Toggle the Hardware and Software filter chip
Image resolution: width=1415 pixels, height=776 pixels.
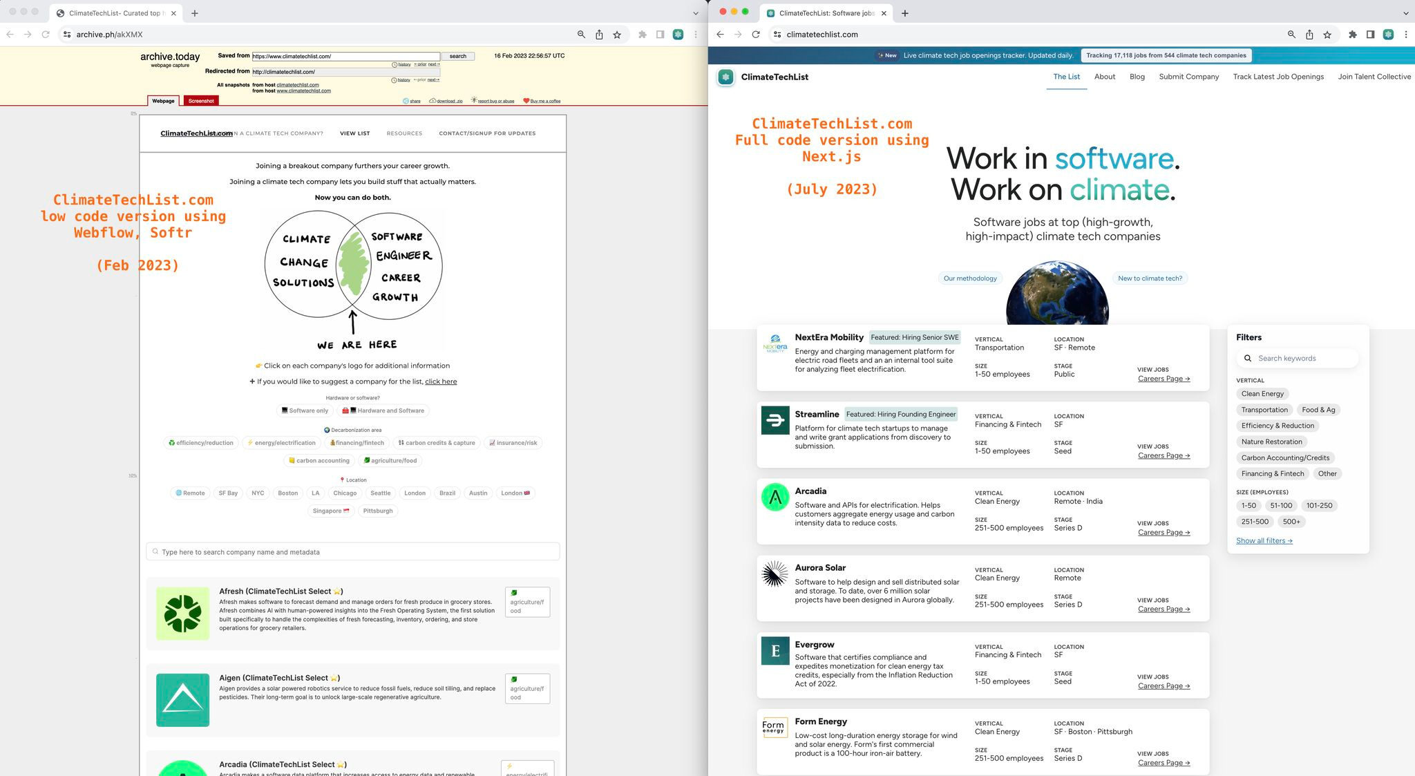383,410
